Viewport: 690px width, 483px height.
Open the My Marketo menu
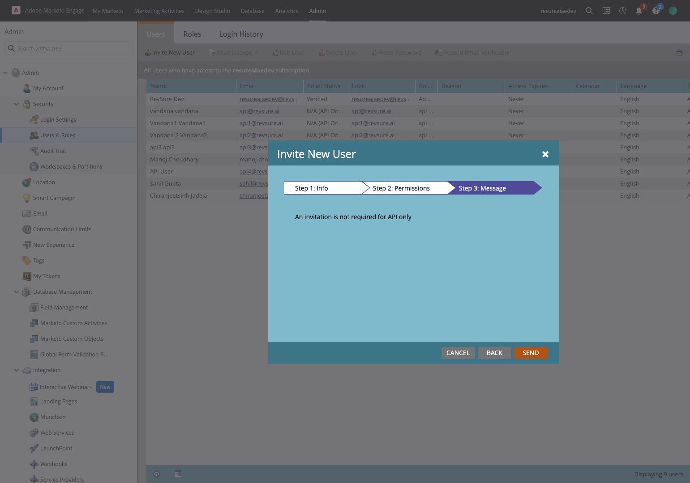108,11
